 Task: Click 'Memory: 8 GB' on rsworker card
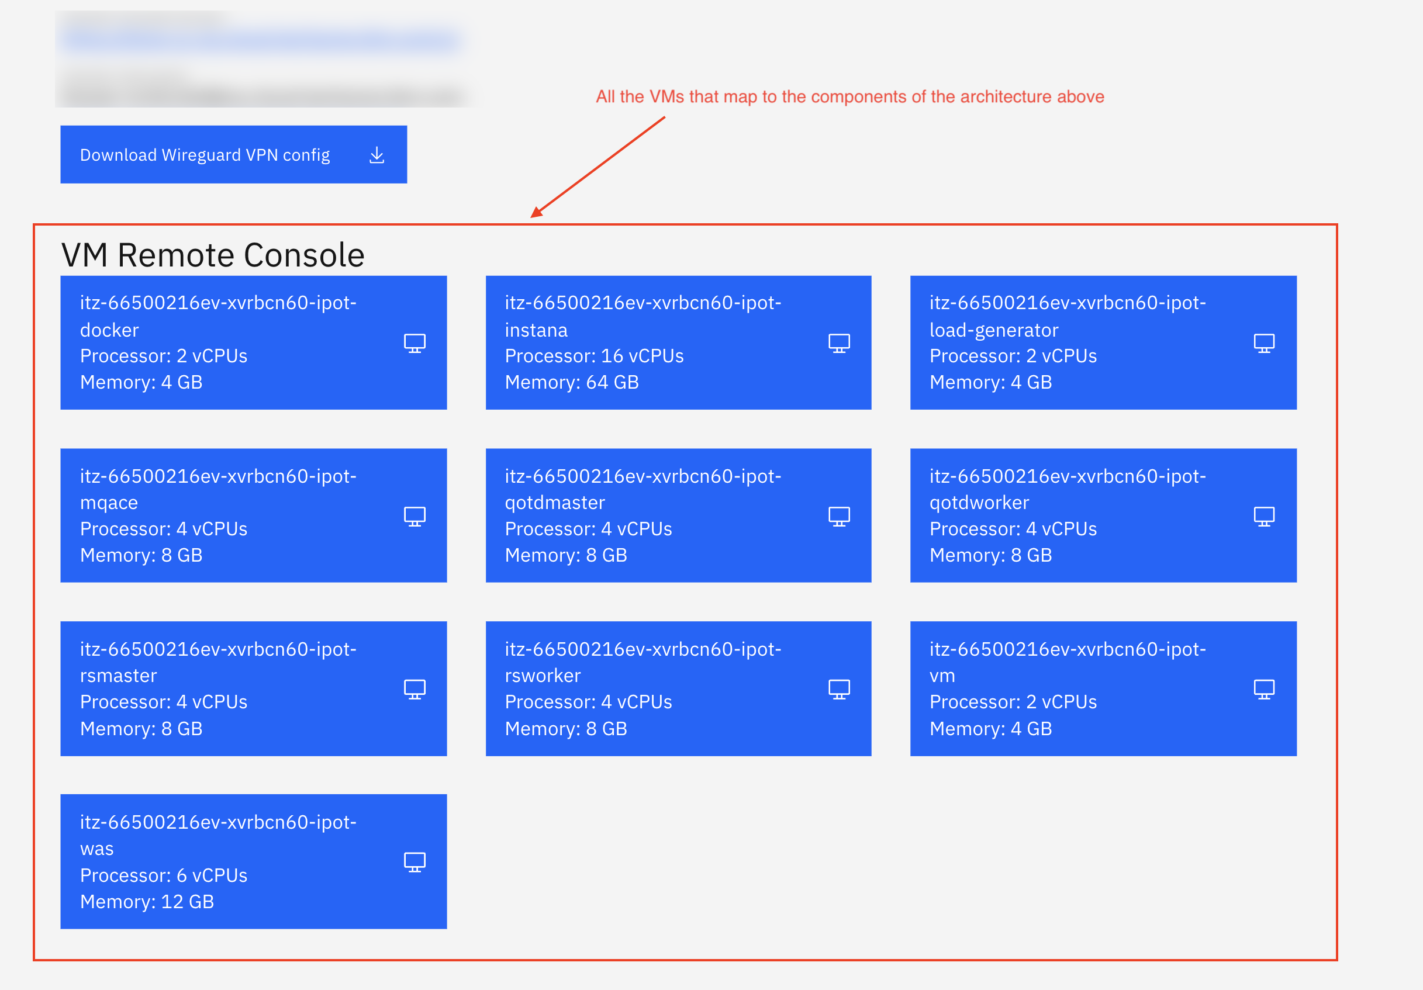[566, 729]
